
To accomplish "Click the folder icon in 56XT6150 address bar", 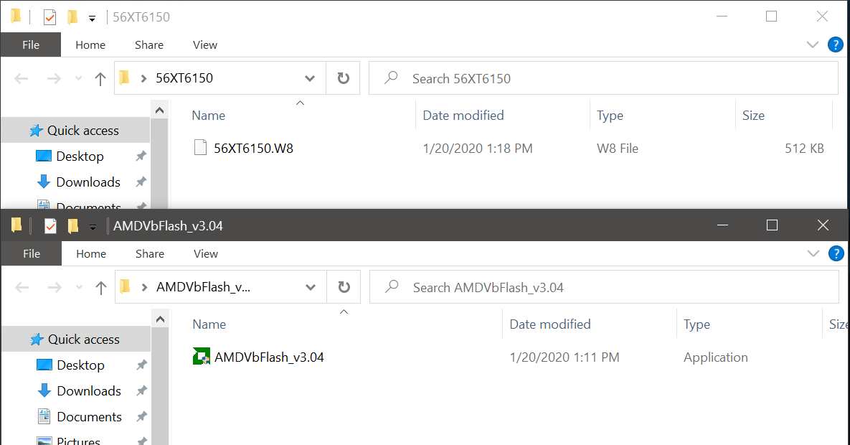I will 124,78.
